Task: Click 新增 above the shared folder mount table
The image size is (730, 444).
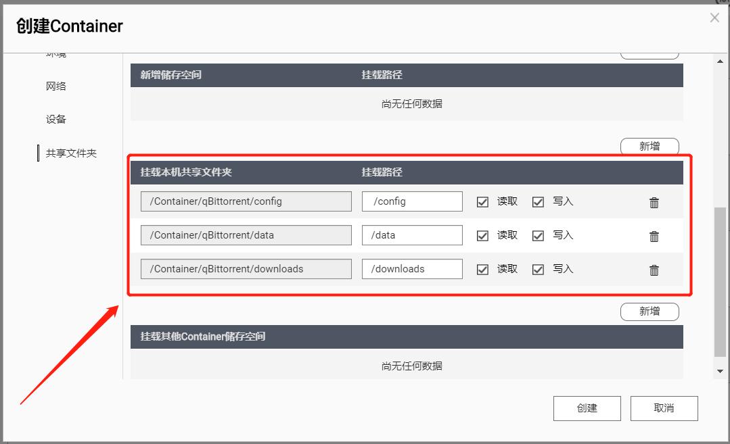Action: 649,145
